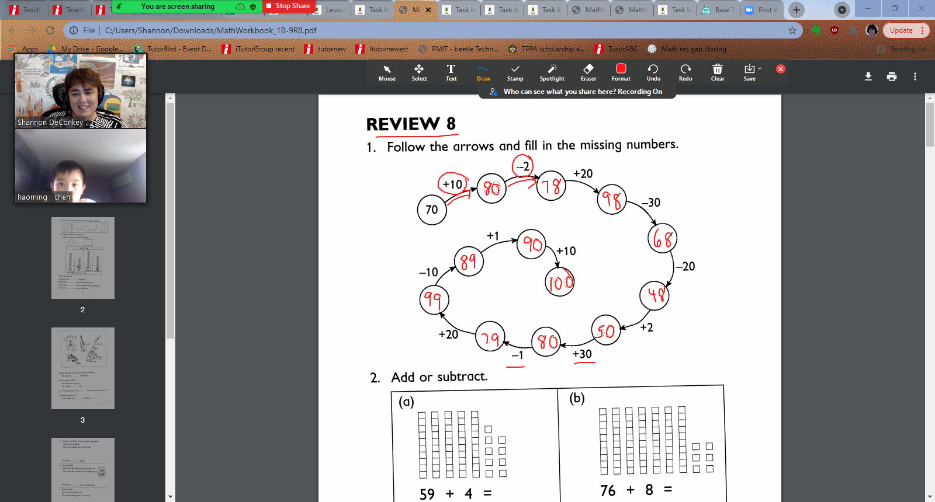The width and height of the screenshot is (935, 502).
Task: Switch to the Base T tab
Action: click(x=718, y=10)
